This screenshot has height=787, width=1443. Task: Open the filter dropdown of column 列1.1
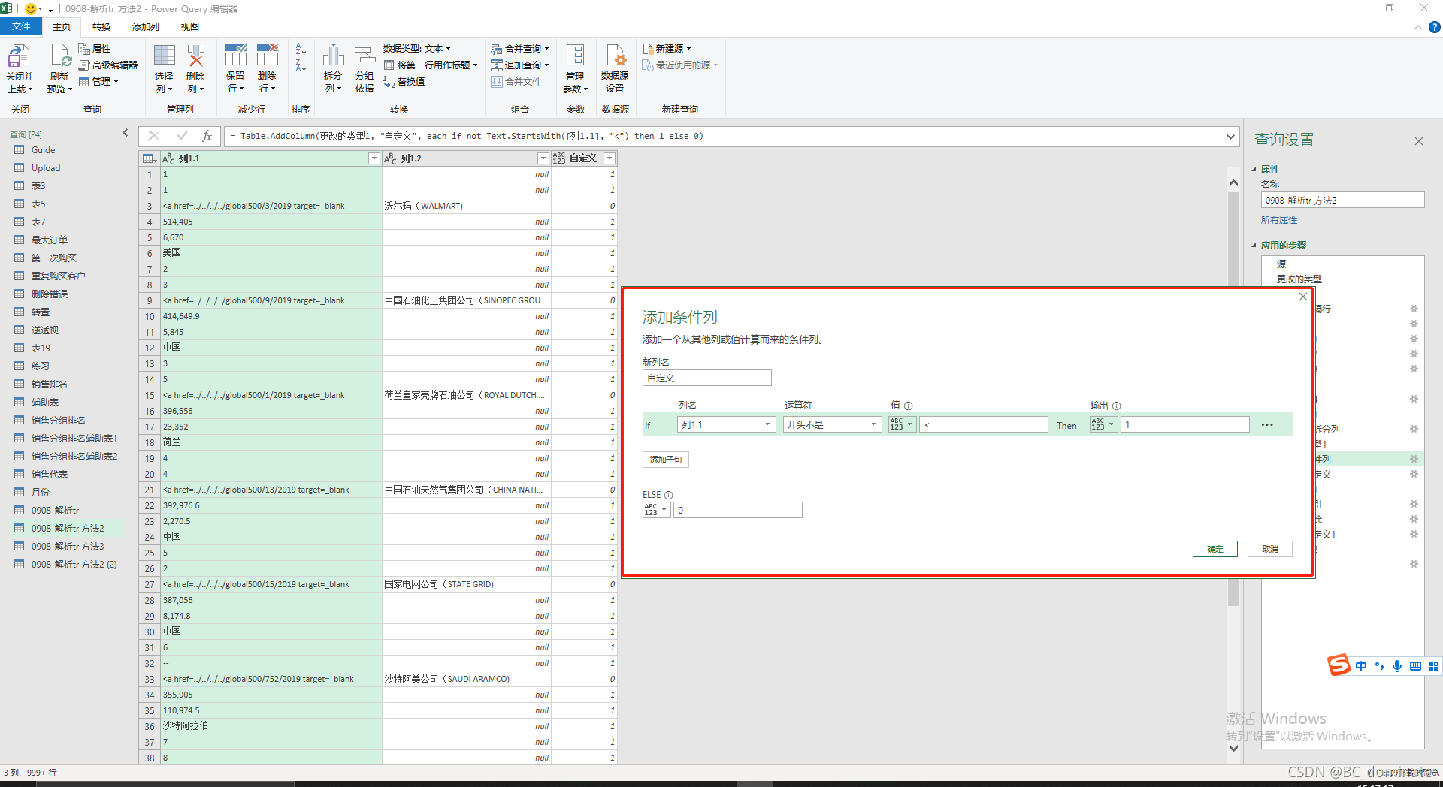(374, 158)
